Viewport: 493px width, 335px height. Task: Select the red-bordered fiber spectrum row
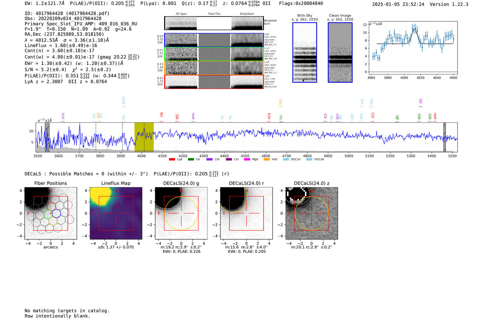click(x=214, y=82)
